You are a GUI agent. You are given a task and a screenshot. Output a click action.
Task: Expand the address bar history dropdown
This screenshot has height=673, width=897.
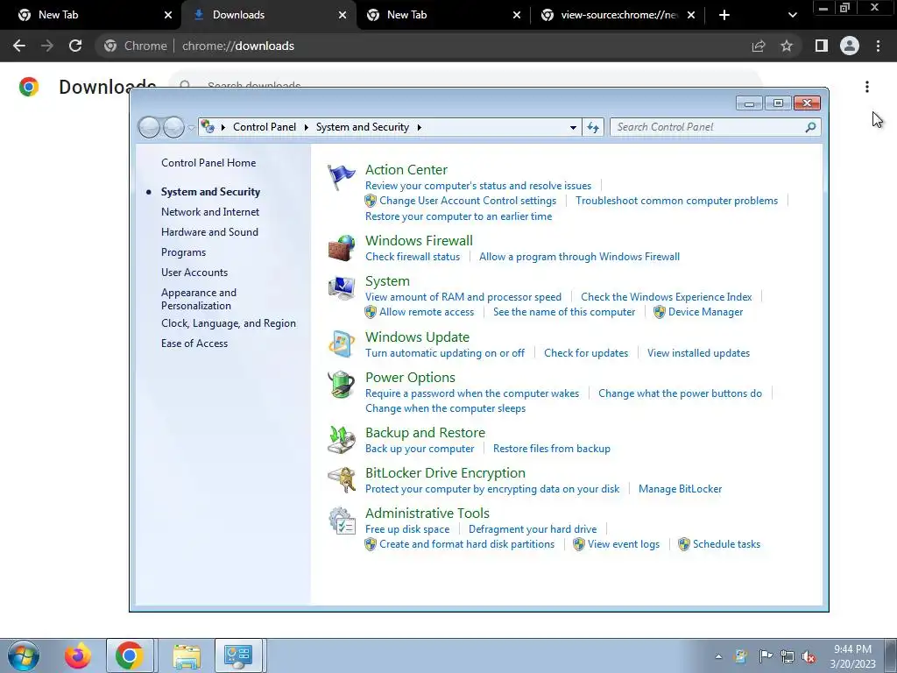coord(573,127)
